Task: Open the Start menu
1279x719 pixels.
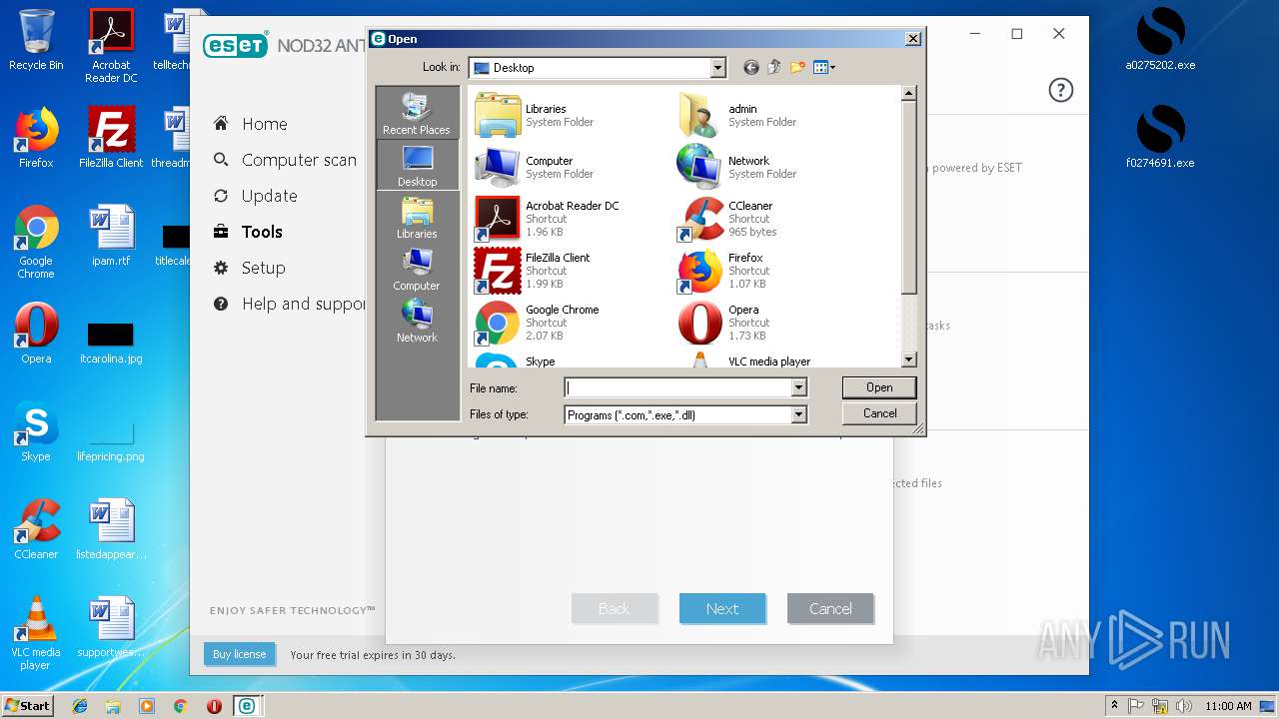Action: click(28, 705)
